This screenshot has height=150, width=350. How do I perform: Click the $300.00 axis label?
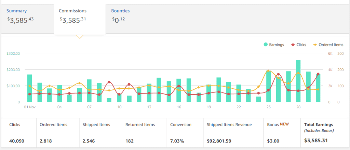[x=13, y=53]
